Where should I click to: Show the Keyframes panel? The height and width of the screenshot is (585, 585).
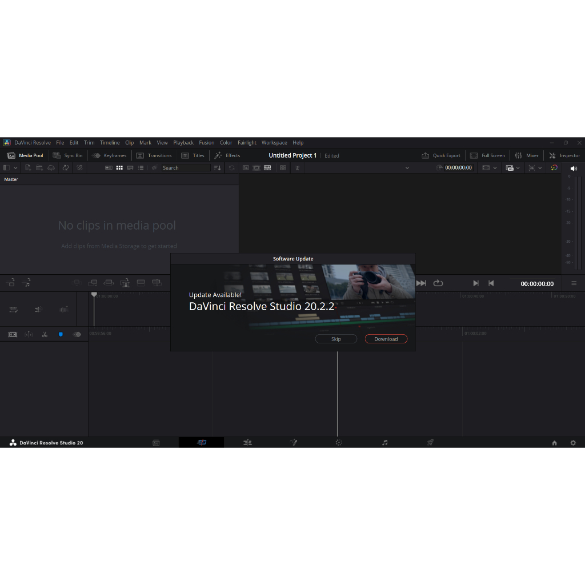[109, 155]
